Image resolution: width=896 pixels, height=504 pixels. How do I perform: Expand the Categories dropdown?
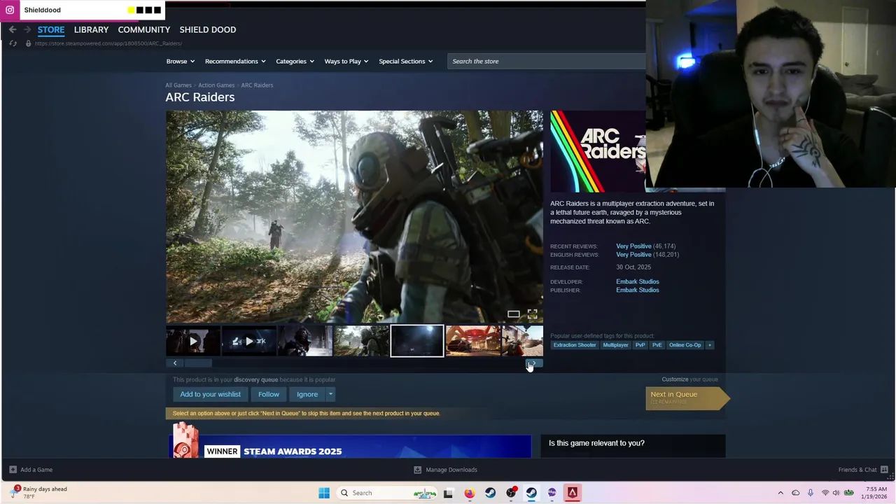tap(295, 61)
